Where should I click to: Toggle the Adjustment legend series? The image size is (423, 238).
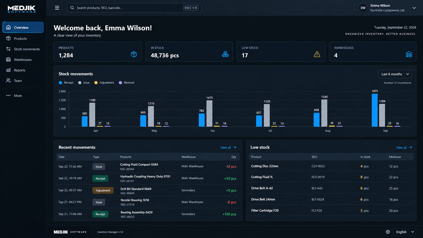click(x=104, y=83)
